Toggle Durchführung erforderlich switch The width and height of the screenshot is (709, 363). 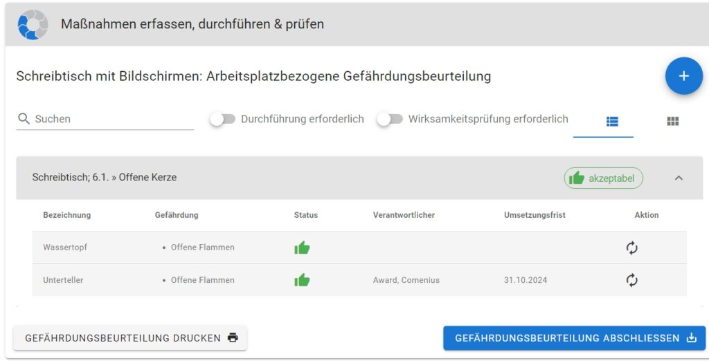pyautogui.click(x=223, y=119)
